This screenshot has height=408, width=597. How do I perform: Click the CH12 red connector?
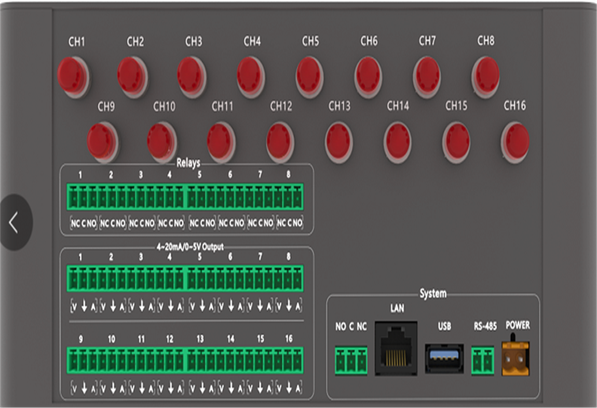click(x=280, y=139)
